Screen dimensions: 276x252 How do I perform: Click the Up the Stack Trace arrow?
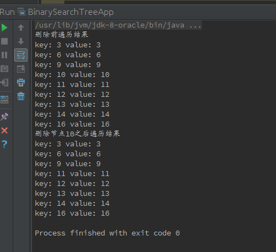(x=21, y=28)
